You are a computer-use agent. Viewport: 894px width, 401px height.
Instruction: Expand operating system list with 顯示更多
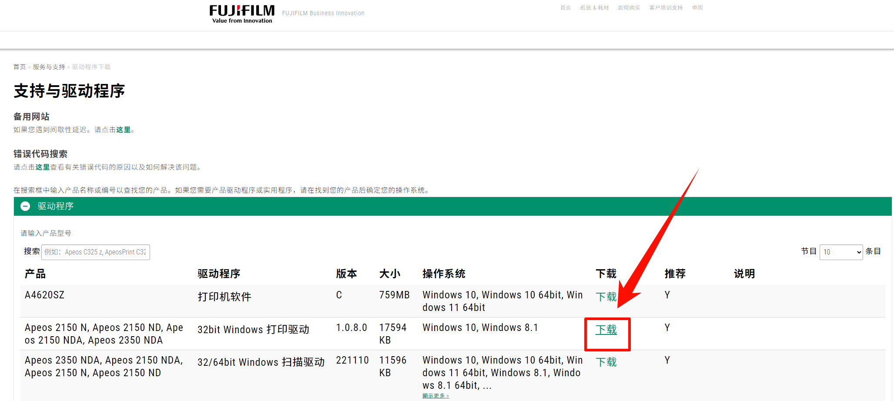(x=435, y=395)
